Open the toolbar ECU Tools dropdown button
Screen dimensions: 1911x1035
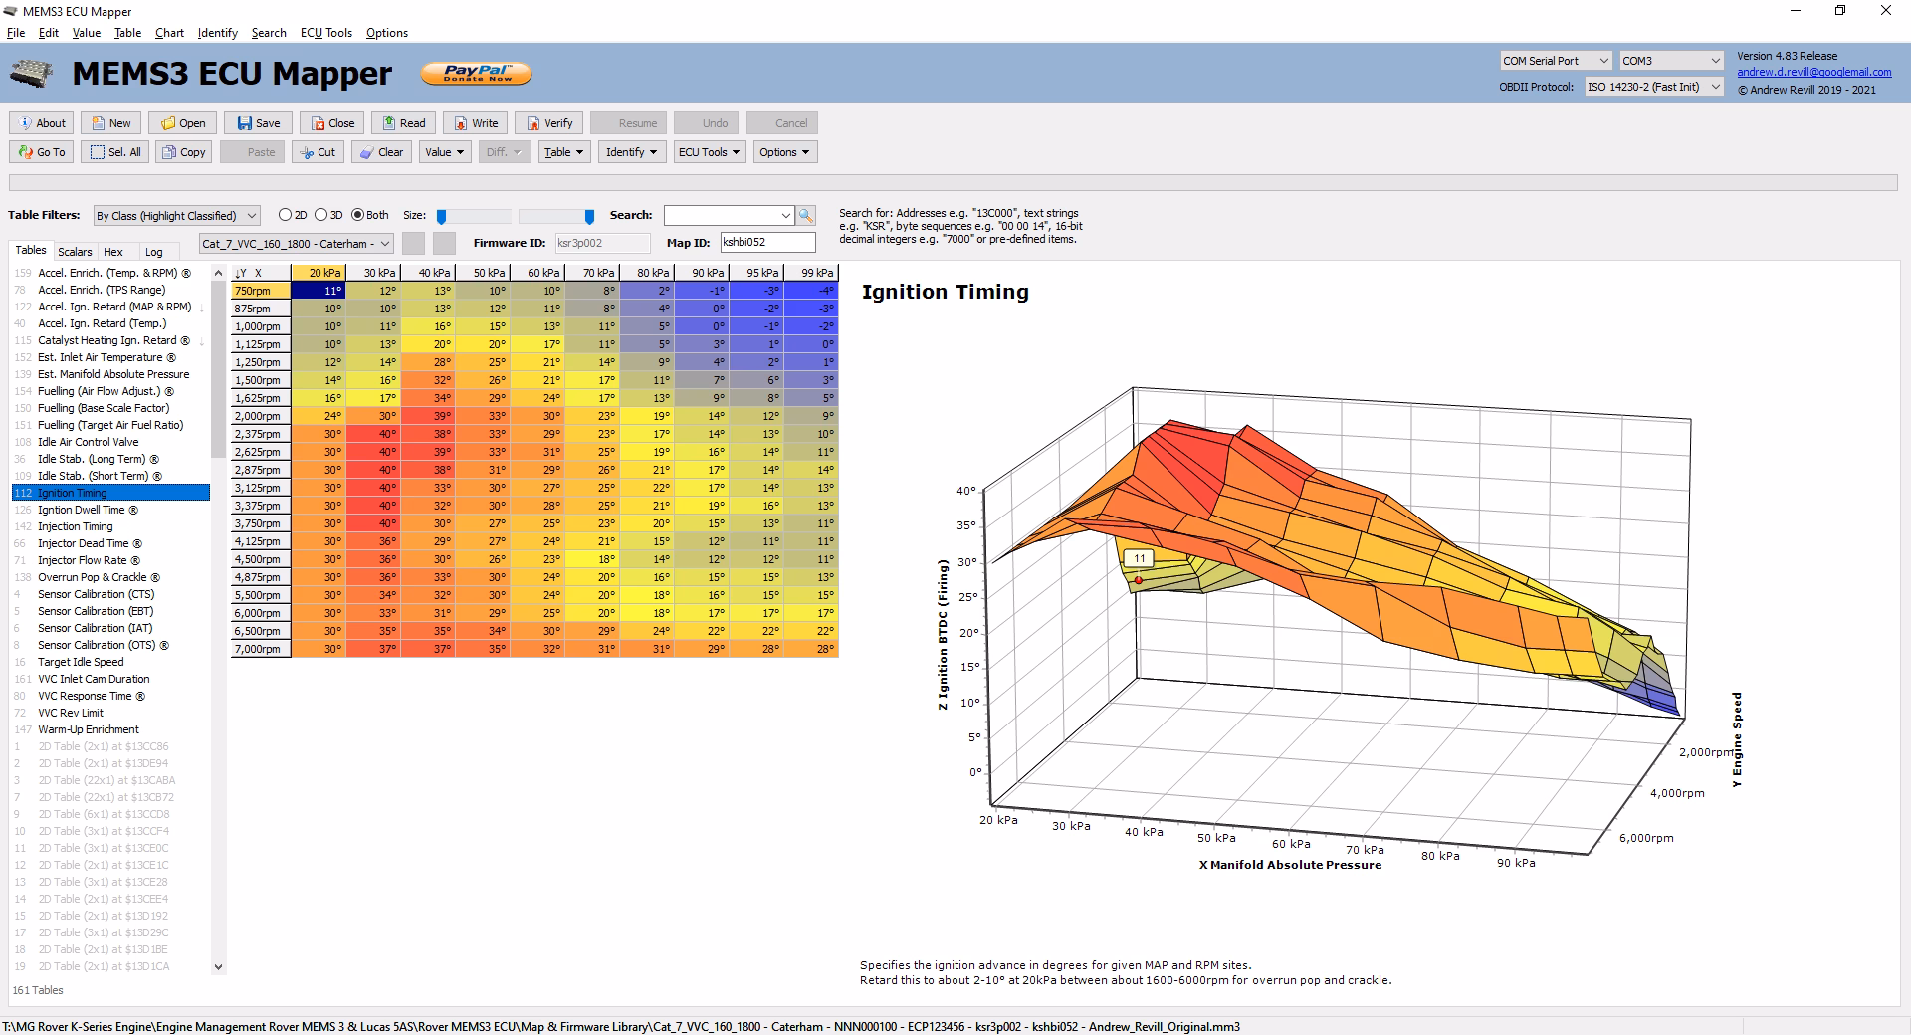pos(710,152)
